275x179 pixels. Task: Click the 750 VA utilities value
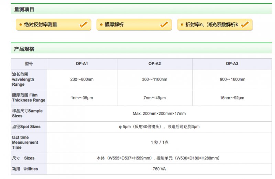pyautogui.click(x=159, y=169)
